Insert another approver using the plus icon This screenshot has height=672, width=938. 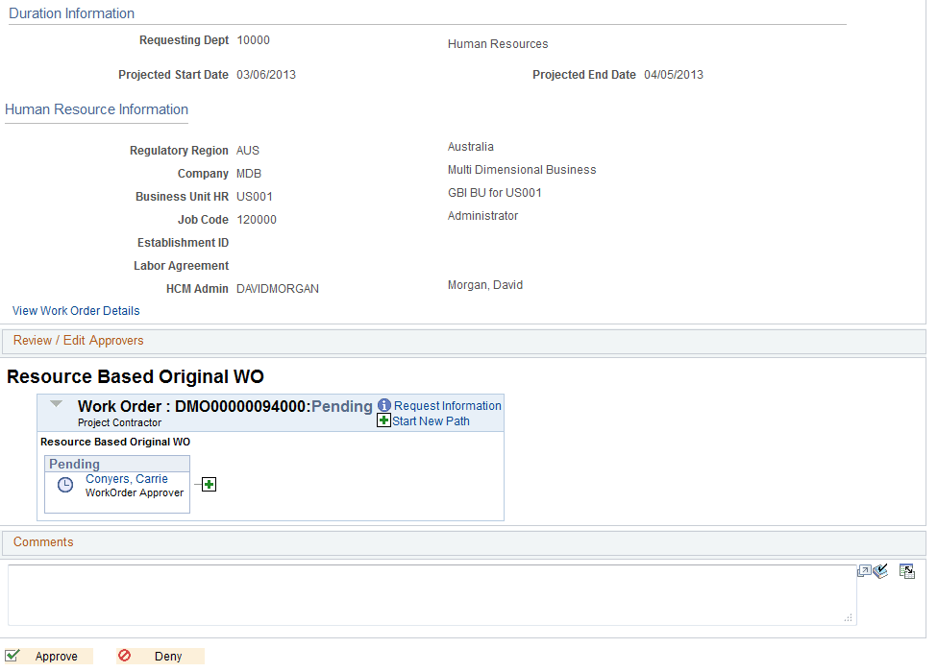point(207,485)
